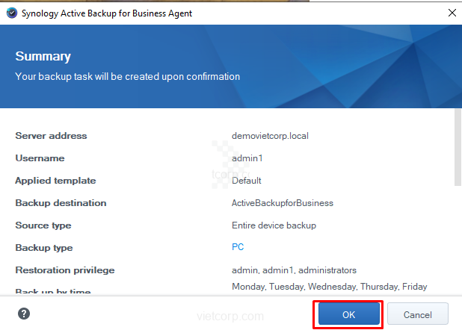Click the Synology app icon in title bar
The width and height of the screenshot is (462, 330).
click(11, 12)
